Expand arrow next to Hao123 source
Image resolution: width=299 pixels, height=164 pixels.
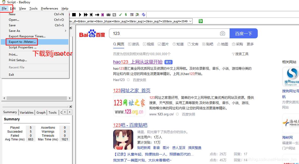[x=128, y=80]
